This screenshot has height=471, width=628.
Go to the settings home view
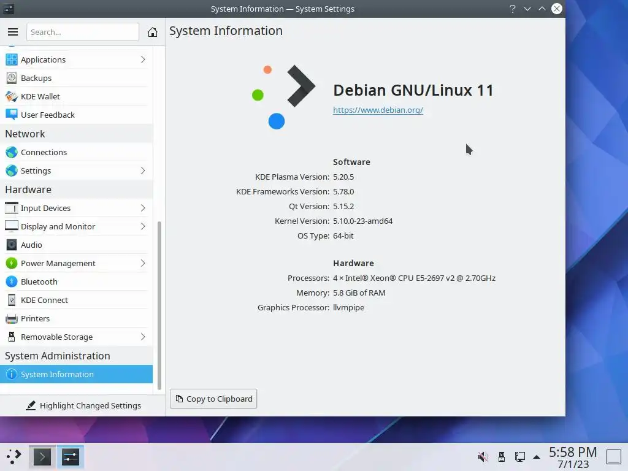tap(153, 32)
